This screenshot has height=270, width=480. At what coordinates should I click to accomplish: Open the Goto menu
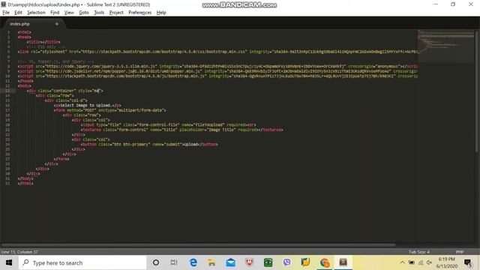click(x=83, y=13)
